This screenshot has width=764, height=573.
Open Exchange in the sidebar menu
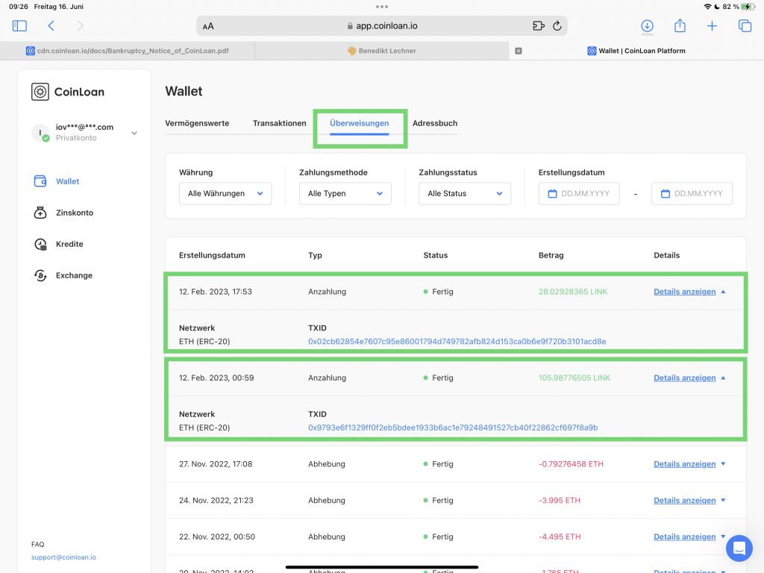point(74,275)
